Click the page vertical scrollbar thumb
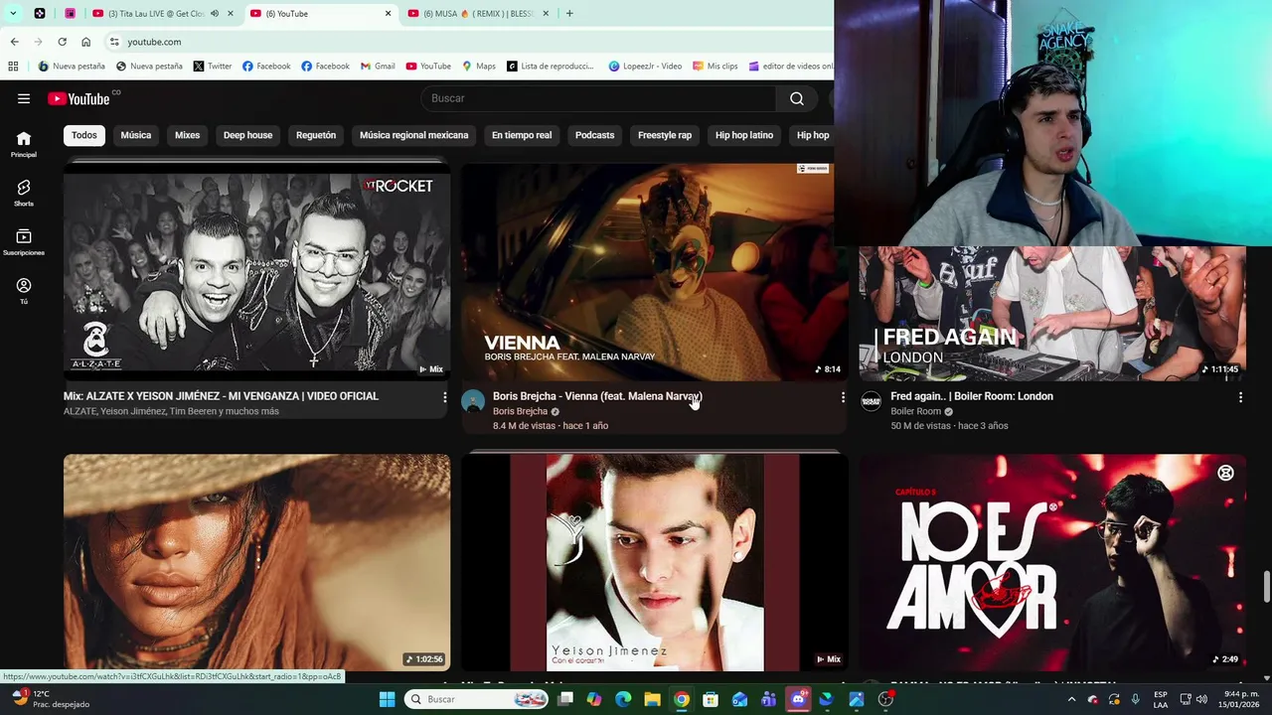Viewport: 1272px width, 715px height. 1266,586
